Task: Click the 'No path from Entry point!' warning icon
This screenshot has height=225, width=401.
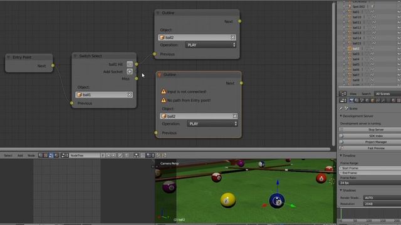Action: 164,100
